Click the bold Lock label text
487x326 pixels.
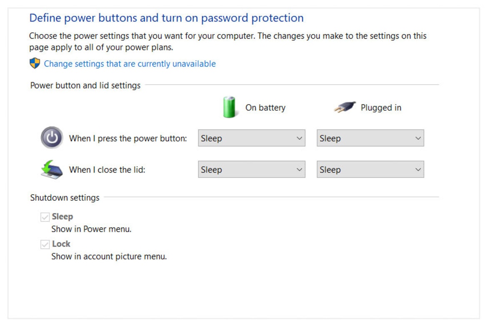coord(61,244)
